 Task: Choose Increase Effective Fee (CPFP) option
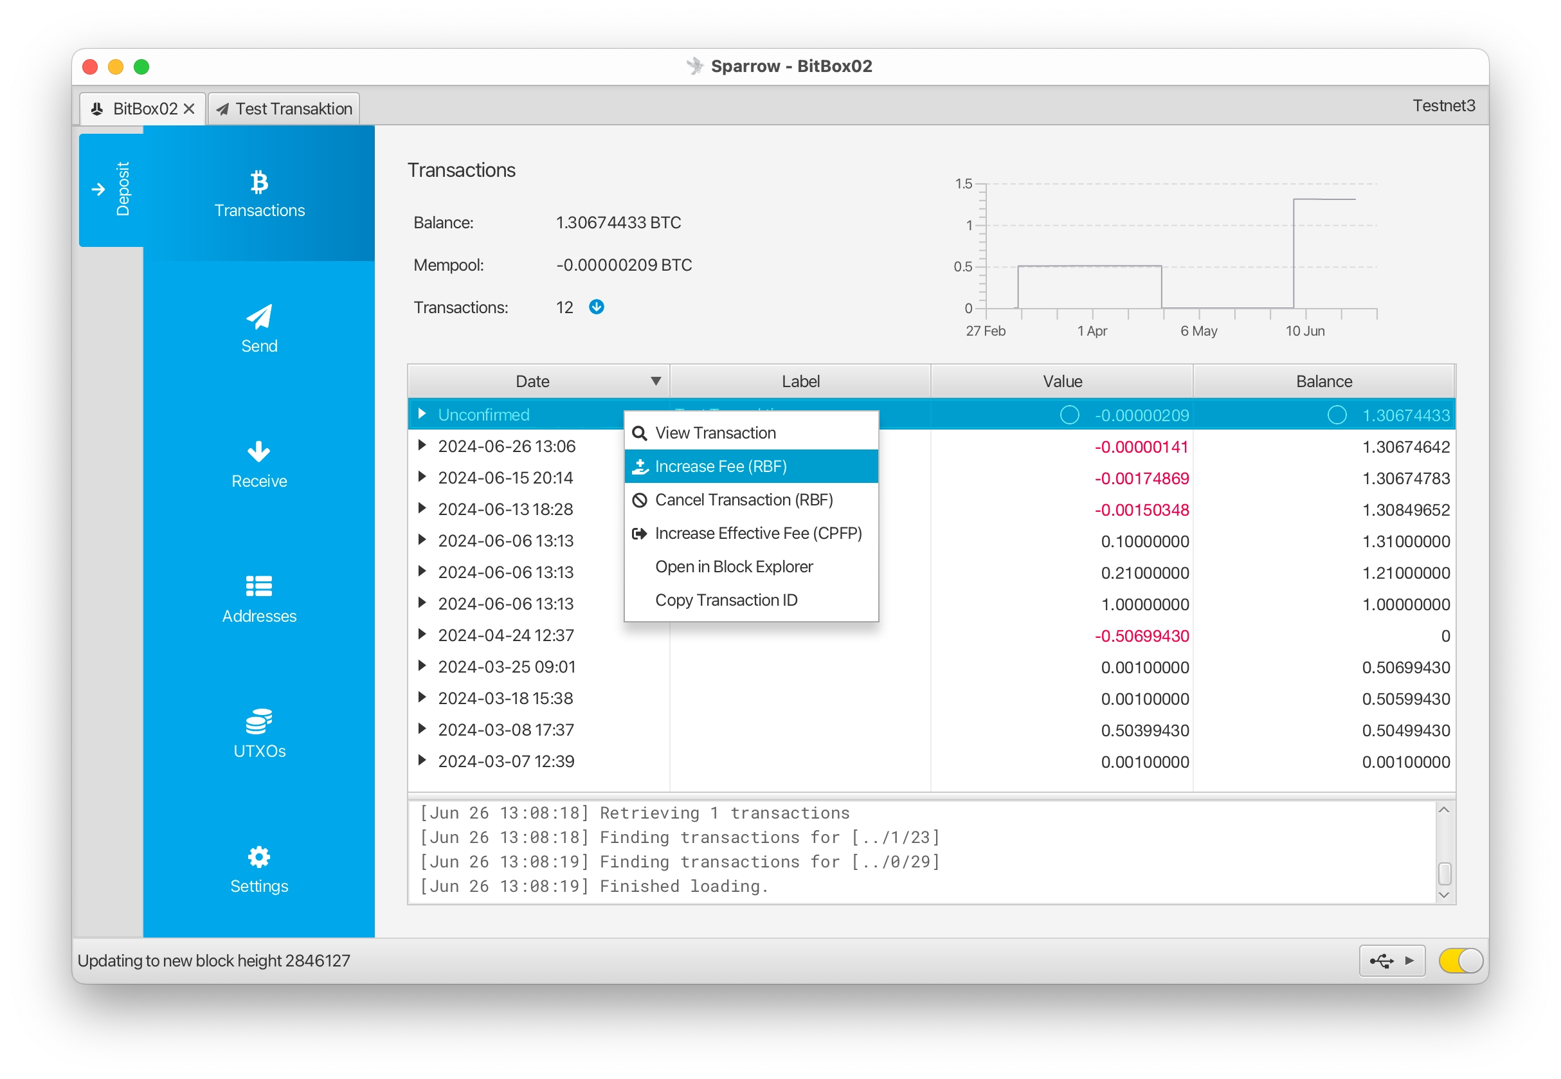[x=752, y=534]
